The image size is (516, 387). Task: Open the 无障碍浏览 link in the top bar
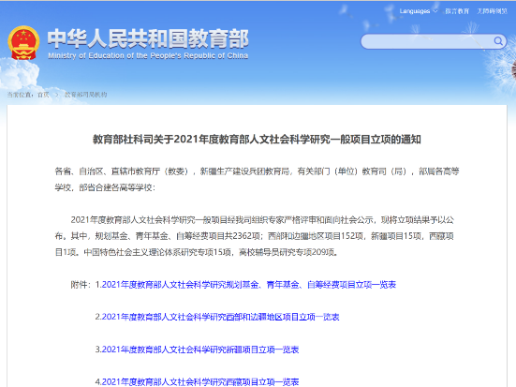click(x=493, y=11)
